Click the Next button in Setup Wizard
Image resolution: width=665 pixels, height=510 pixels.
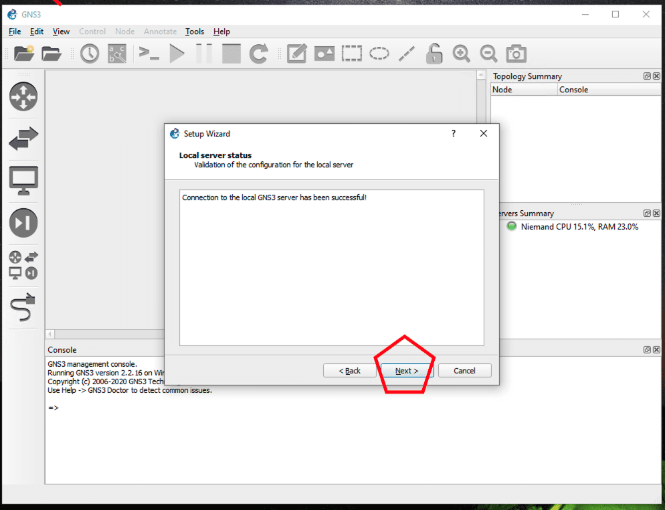[407, 371]
